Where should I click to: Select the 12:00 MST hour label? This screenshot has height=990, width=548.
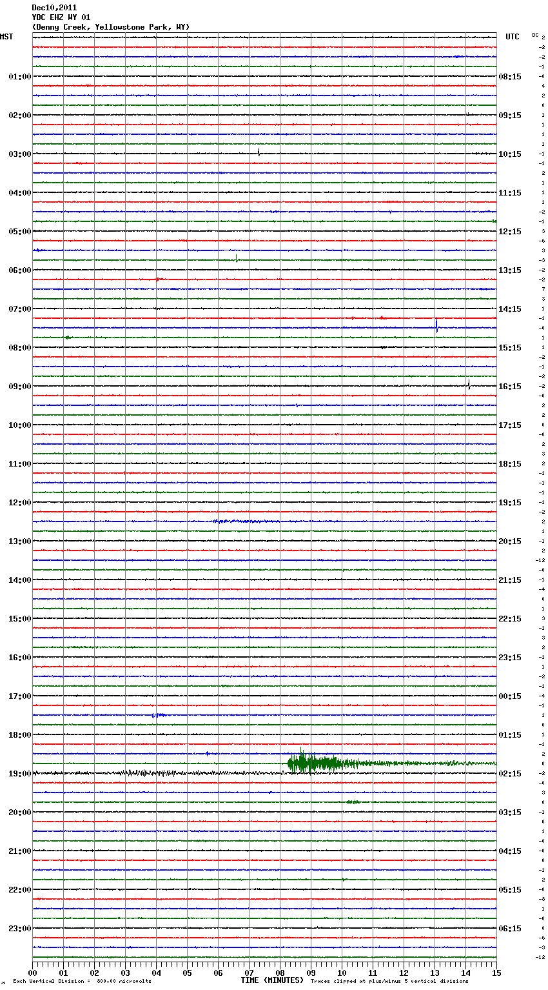tap(20, 503)
